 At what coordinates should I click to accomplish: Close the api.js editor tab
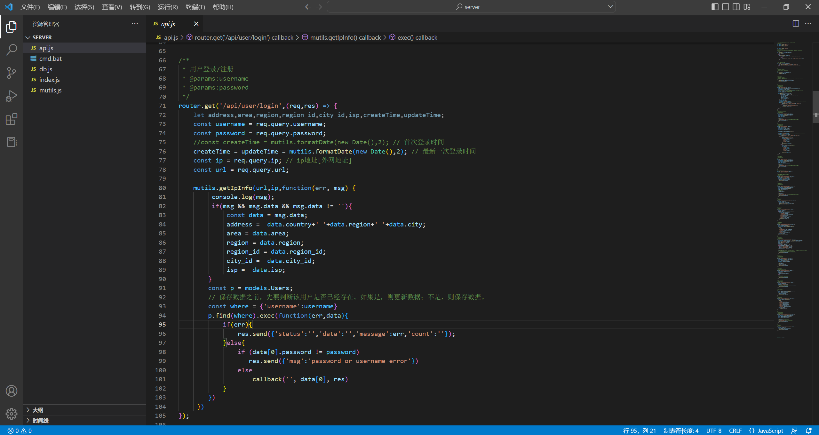coord(196,24)
